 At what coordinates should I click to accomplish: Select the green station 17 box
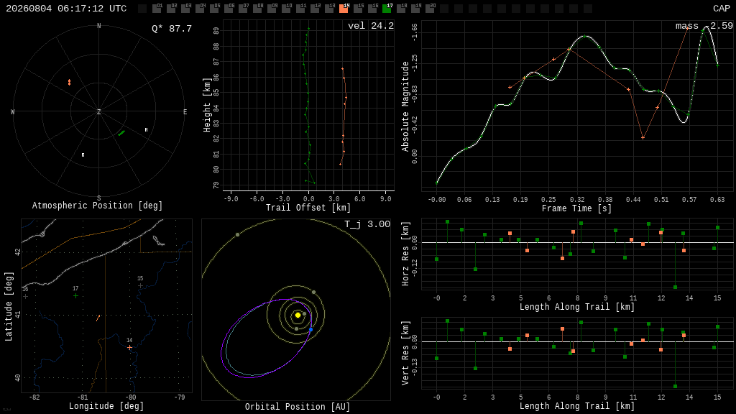[x=387, y=9]
